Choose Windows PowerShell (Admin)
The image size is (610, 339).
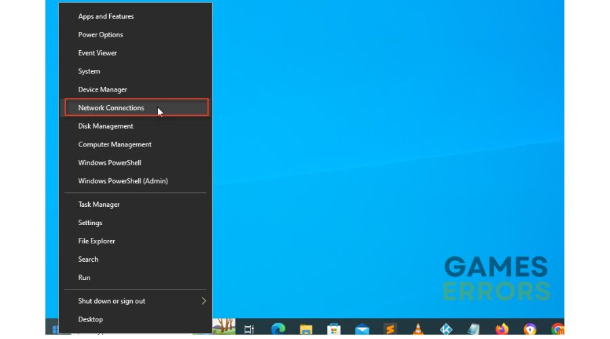[x=123, y=181]
